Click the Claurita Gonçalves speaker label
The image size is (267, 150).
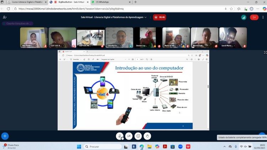19,24
